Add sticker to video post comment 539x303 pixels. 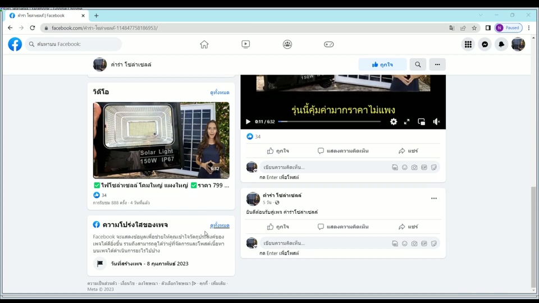point(434,167)
